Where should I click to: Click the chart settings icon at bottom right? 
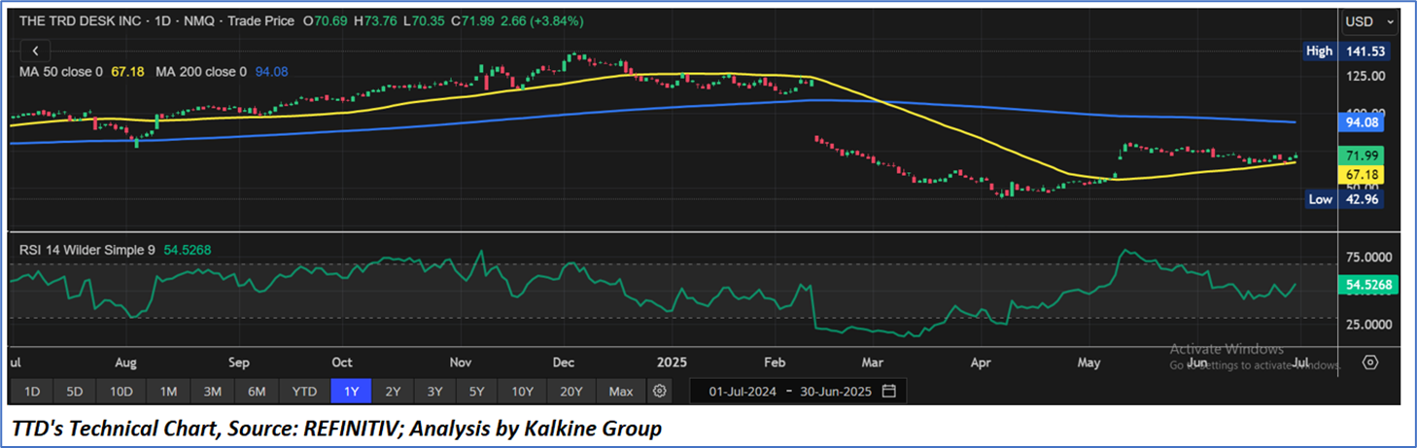point(1370,362)
